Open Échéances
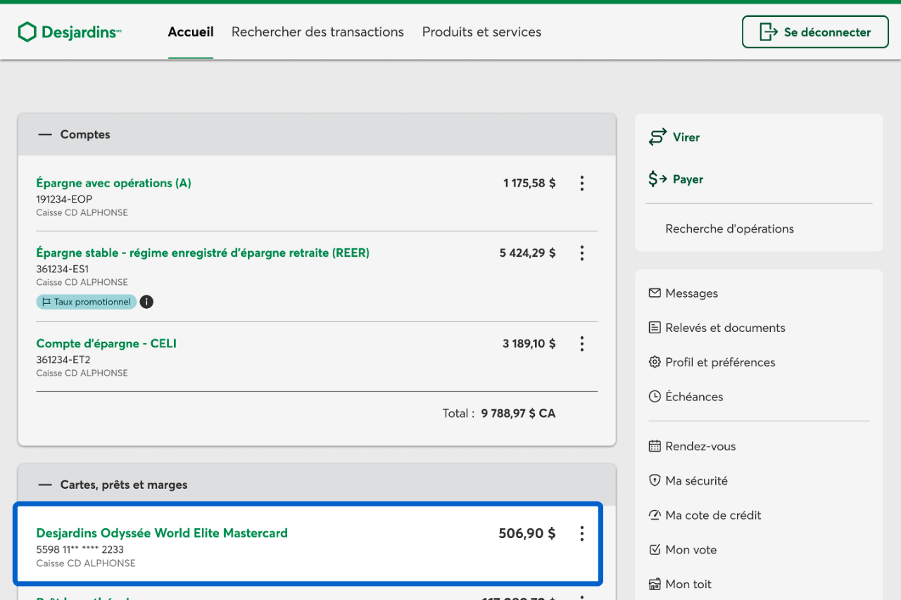 coord(694,397)
